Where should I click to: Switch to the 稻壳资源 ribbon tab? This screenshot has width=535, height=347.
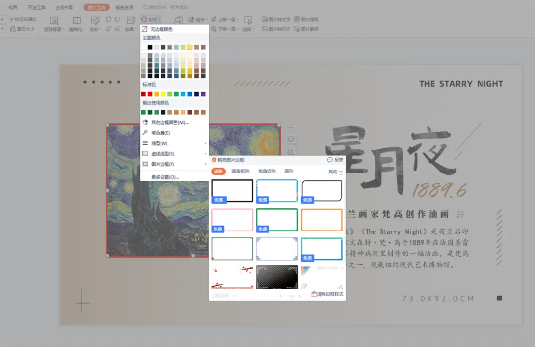click(124, 7)
